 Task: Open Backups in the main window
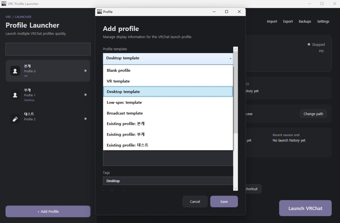pyautogui.click(x=305, y=22)
